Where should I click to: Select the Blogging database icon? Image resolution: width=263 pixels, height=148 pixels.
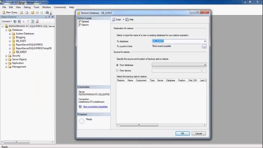tap(14, 37)
